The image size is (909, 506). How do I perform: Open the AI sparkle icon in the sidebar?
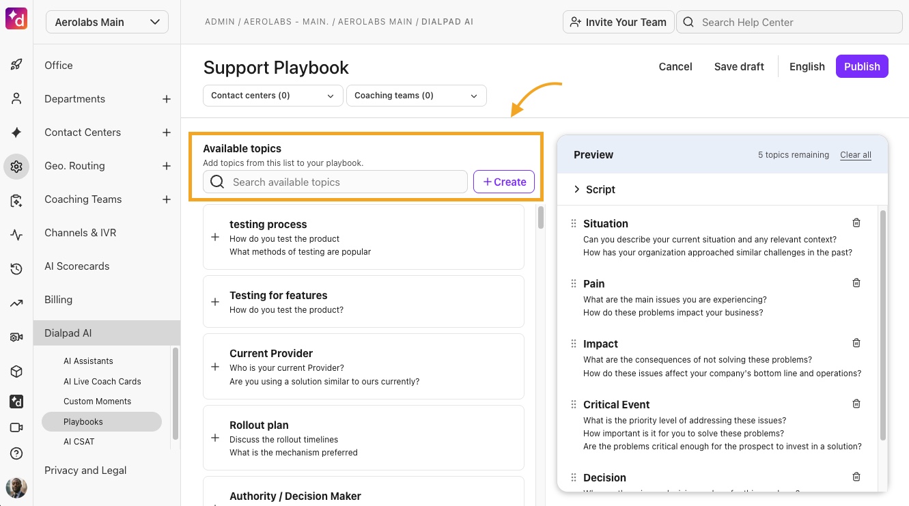coord(16,132)
